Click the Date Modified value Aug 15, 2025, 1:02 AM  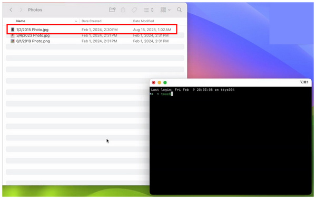coord(152,30)
